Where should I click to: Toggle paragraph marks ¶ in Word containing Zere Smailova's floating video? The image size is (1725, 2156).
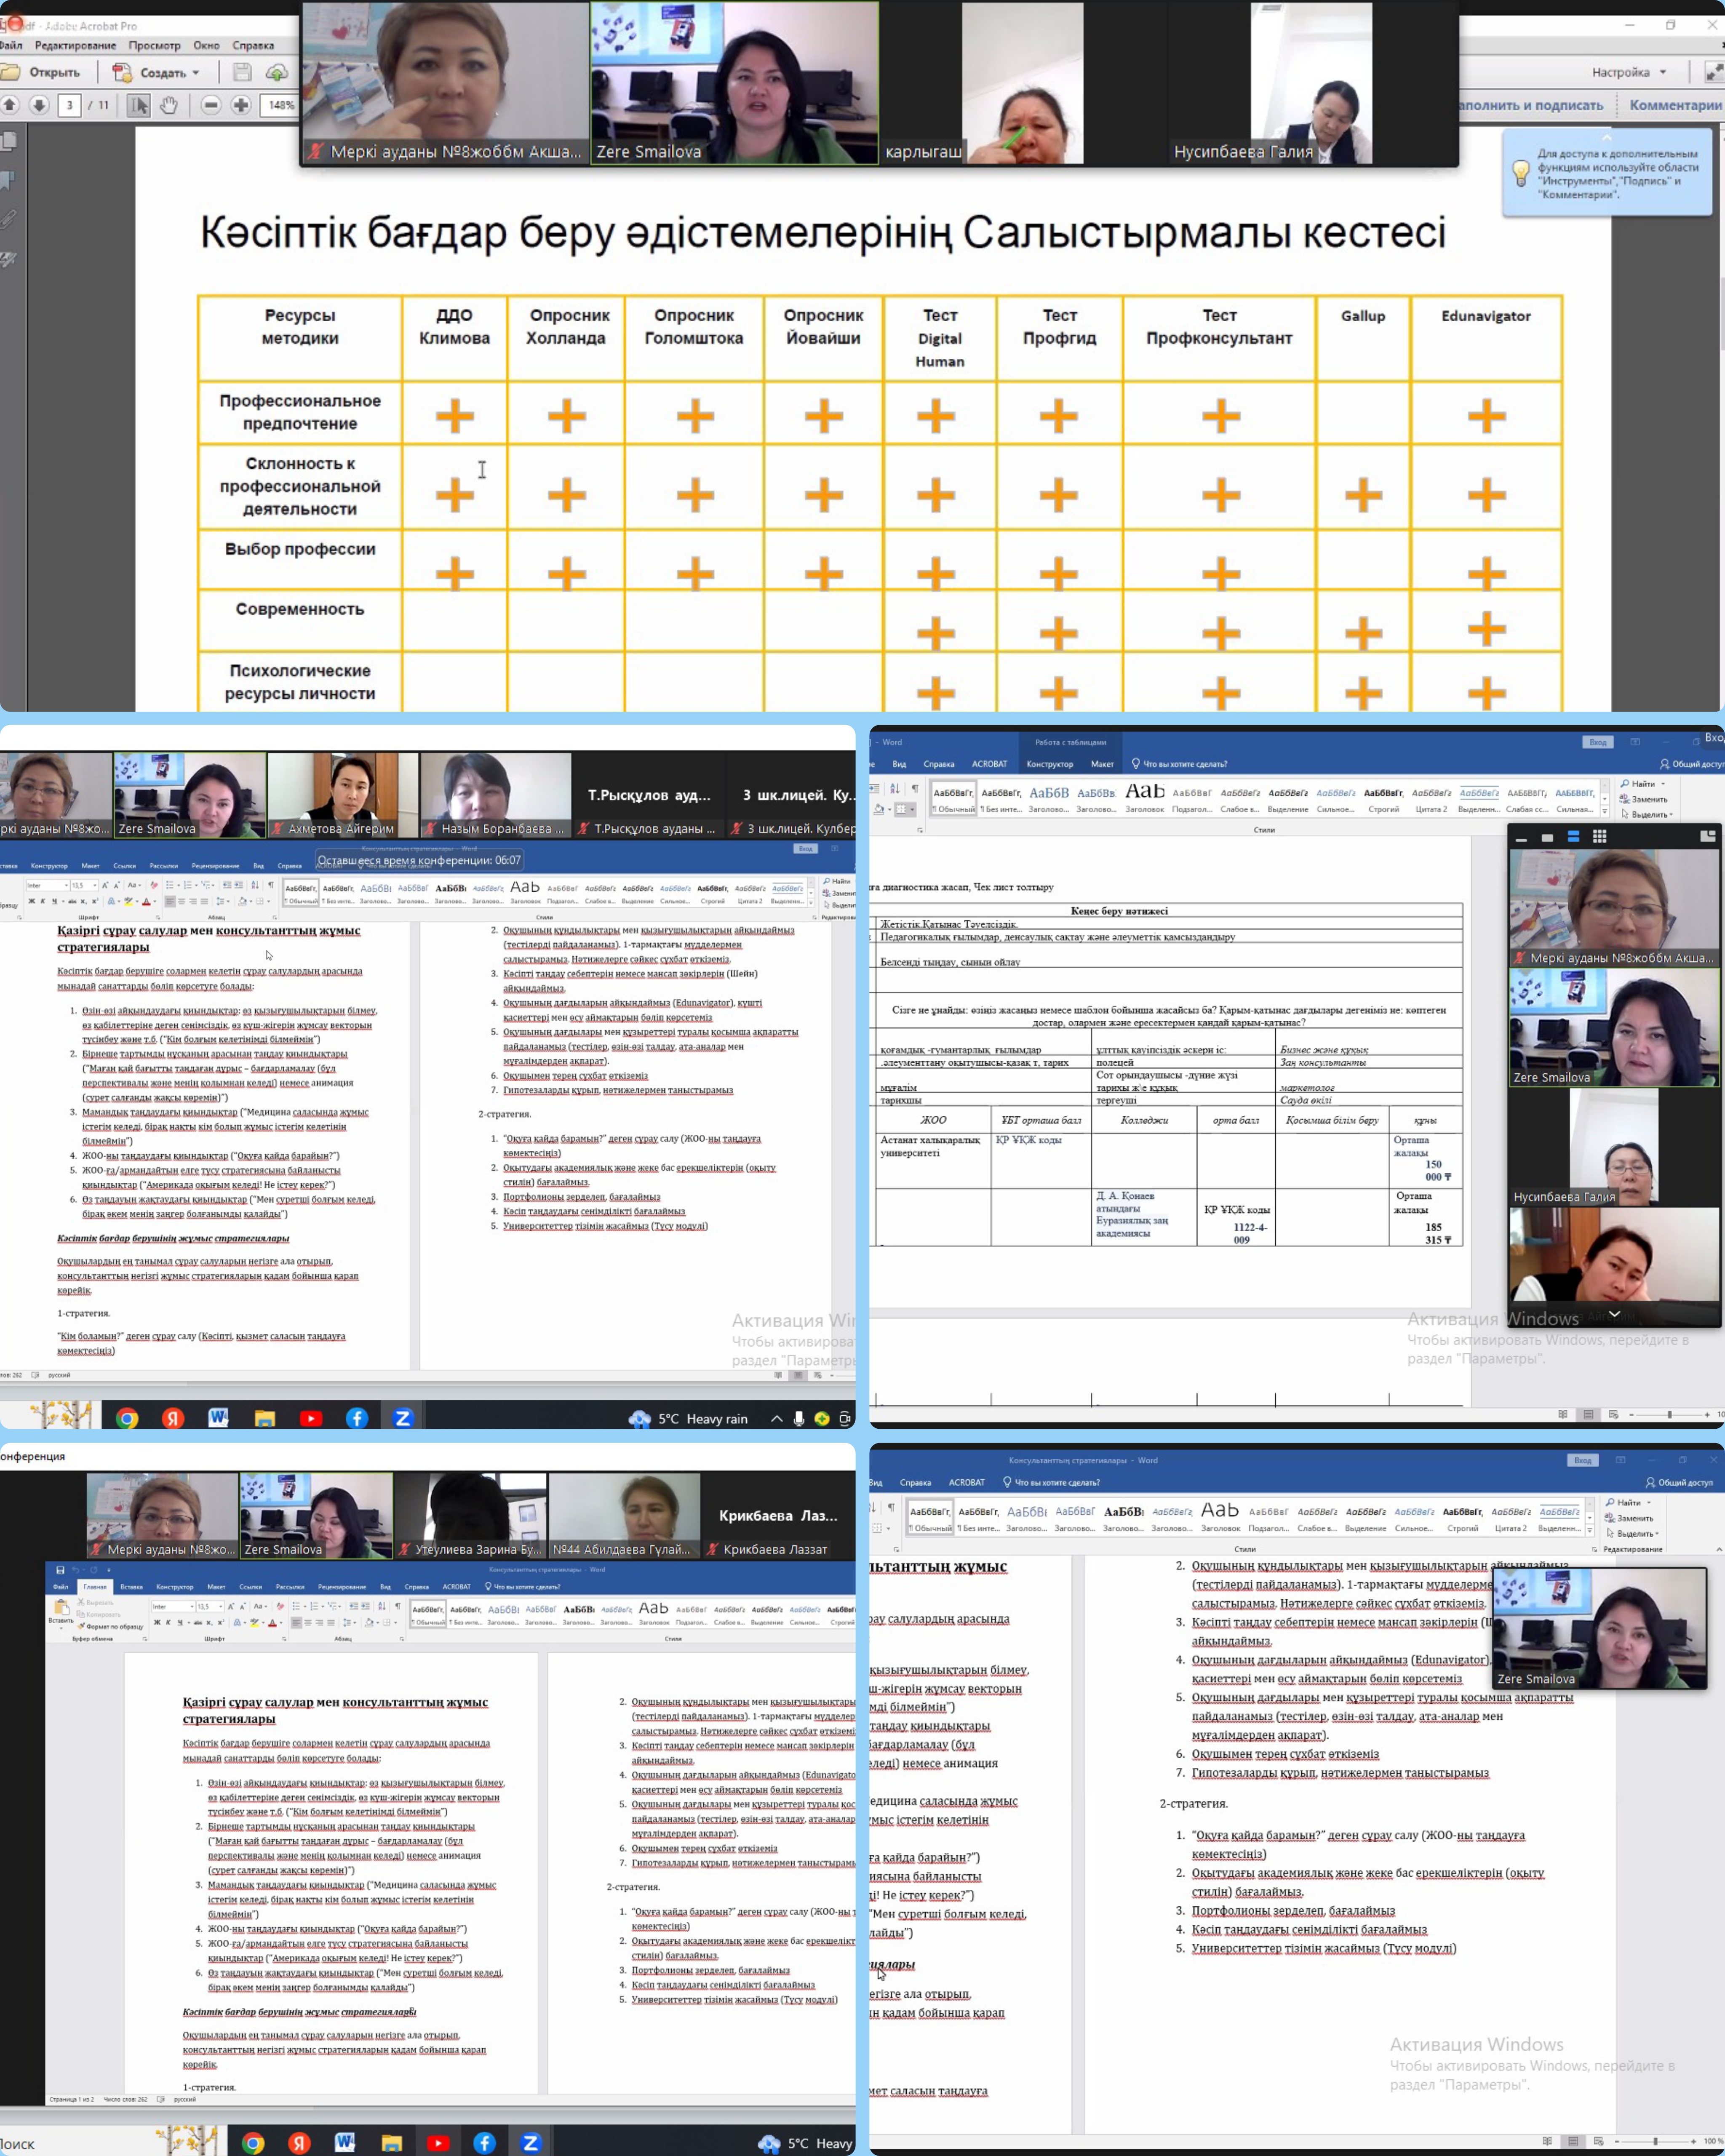click(891, 1508)
